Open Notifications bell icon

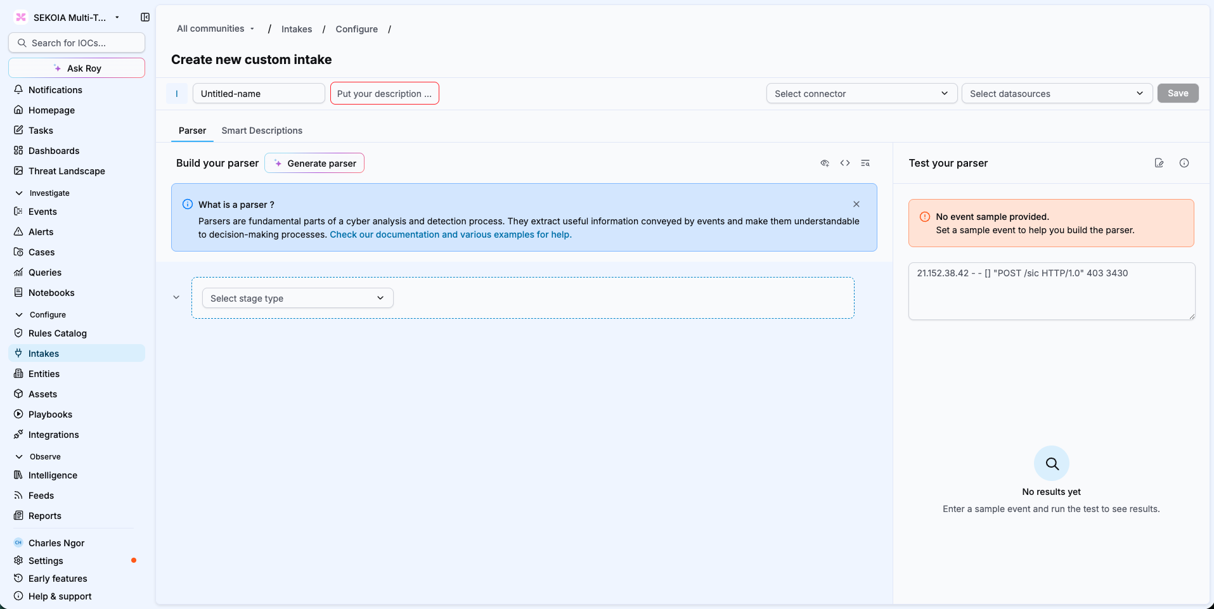click(18, 90)
